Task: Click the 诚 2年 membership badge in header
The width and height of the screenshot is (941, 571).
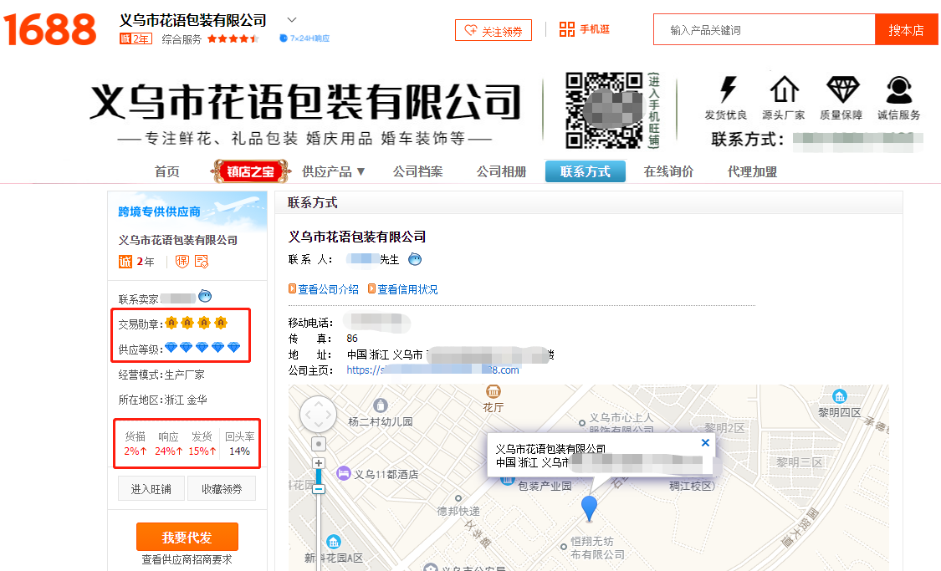Action: click(x=136, y=39)
